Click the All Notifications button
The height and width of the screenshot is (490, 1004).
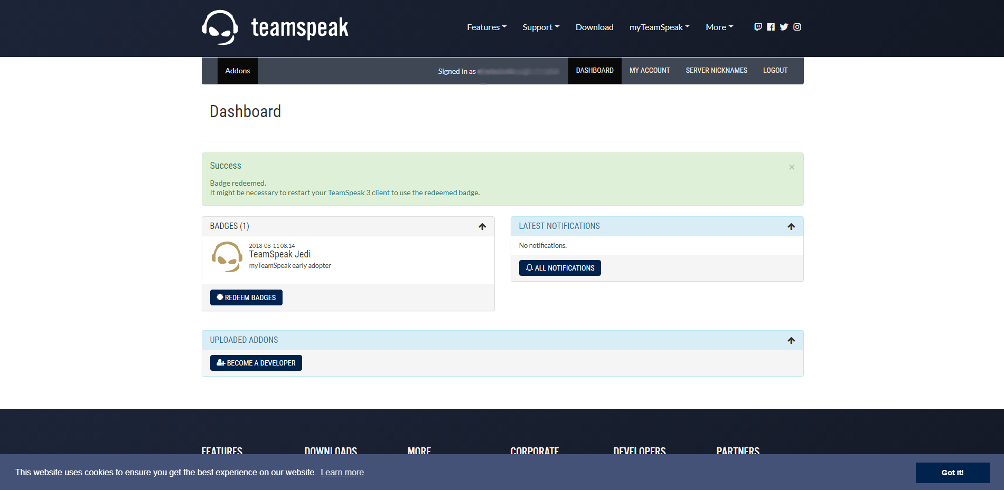560,268
